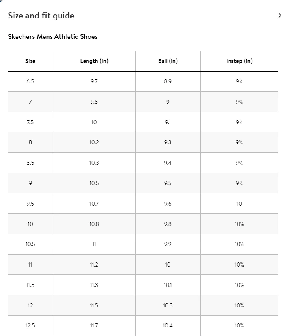Image resolution: width=281 pixels, height=336 pixels.
Task: Select the 8.9 ball measurement cell
Action: [x=168, y=81]
